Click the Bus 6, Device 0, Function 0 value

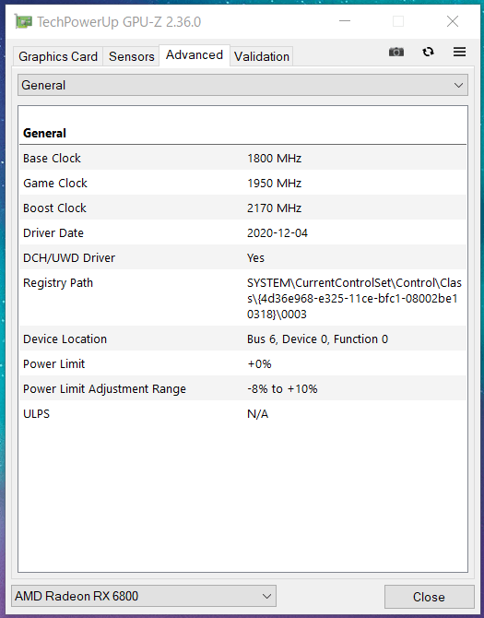(x=317, y=339)
